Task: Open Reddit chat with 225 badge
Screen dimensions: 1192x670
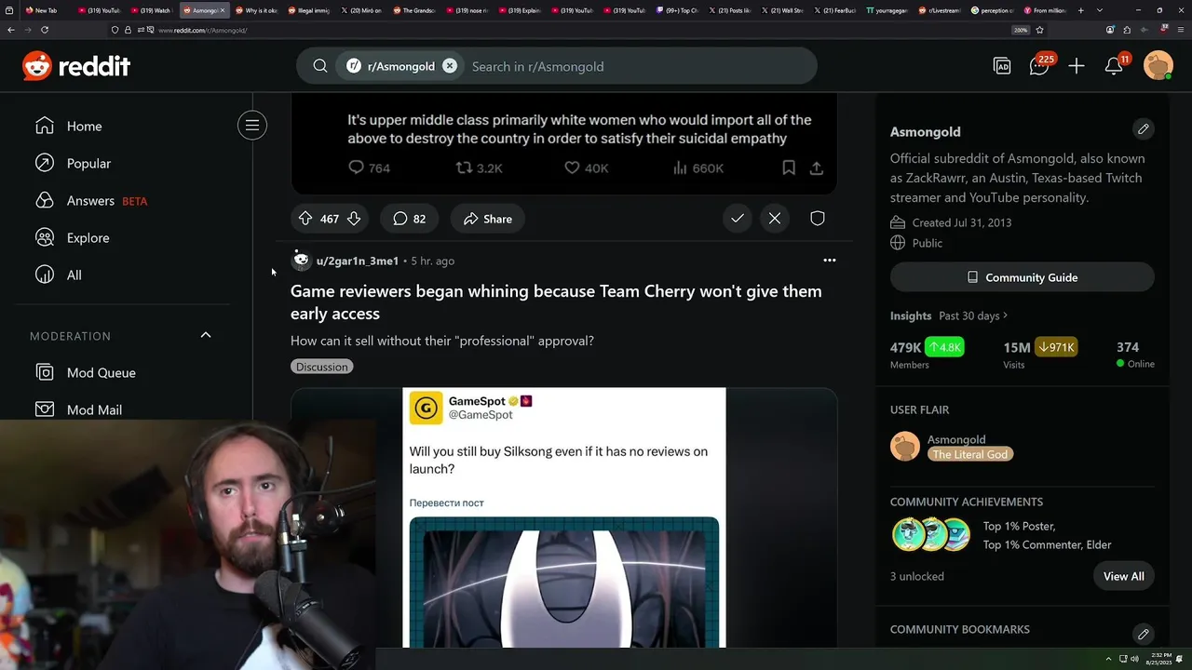Action: point(1040,66)
